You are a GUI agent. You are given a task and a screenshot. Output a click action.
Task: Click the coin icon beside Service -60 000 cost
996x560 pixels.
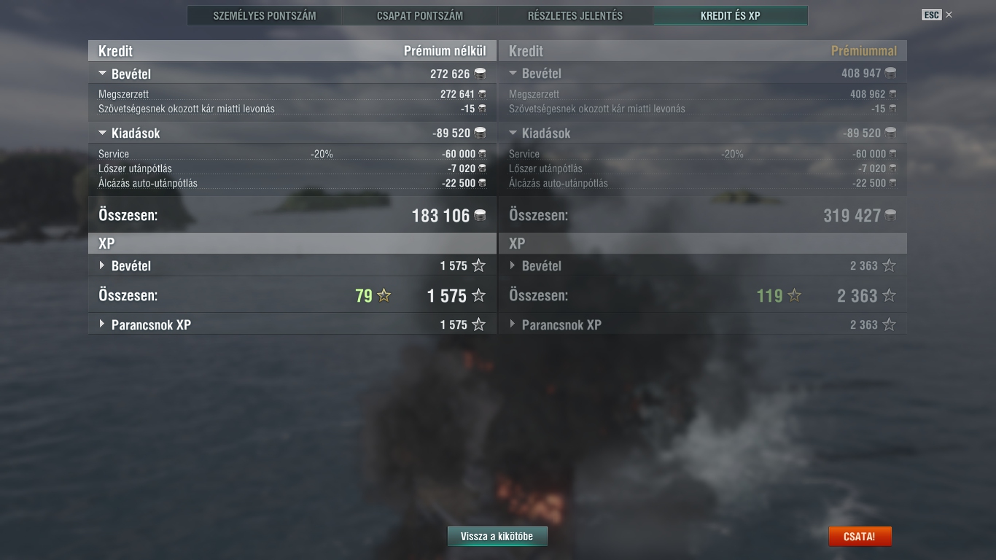[x=482, y=154]
